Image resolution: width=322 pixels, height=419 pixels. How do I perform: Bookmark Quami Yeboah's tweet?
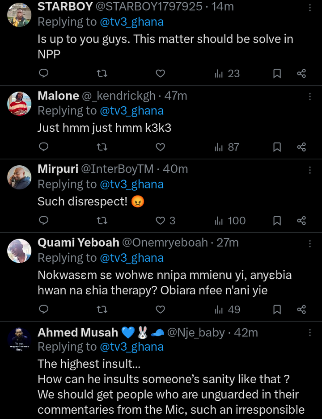[277, 310]
